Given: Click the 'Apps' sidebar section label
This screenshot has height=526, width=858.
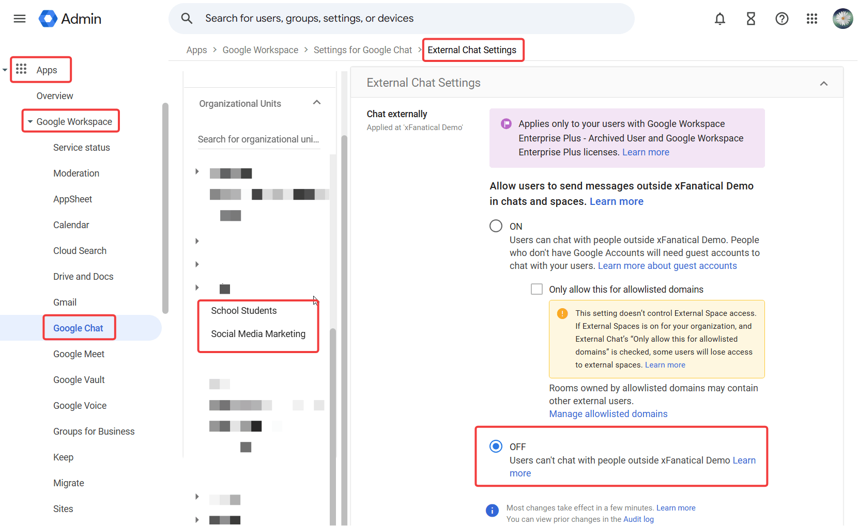Looking at the screenshot, I should tap(47, 70).
